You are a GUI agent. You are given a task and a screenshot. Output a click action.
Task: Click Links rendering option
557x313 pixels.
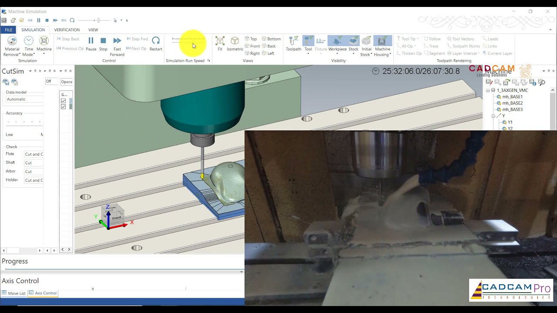[x=490, y=46]
